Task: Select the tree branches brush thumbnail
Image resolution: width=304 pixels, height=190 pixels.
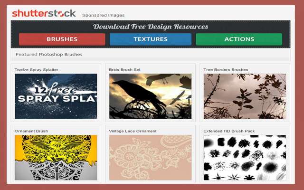Action: point(245,96)
